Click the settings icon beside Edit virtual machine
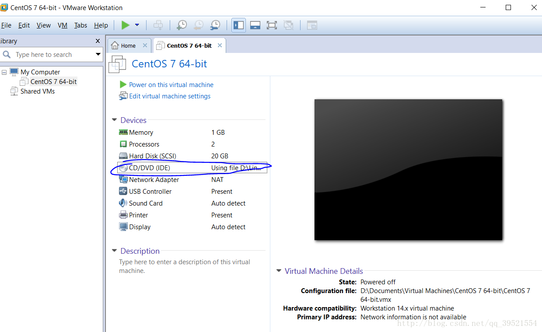The width and height of the screenshot is (542, 332). pos(123,96)
